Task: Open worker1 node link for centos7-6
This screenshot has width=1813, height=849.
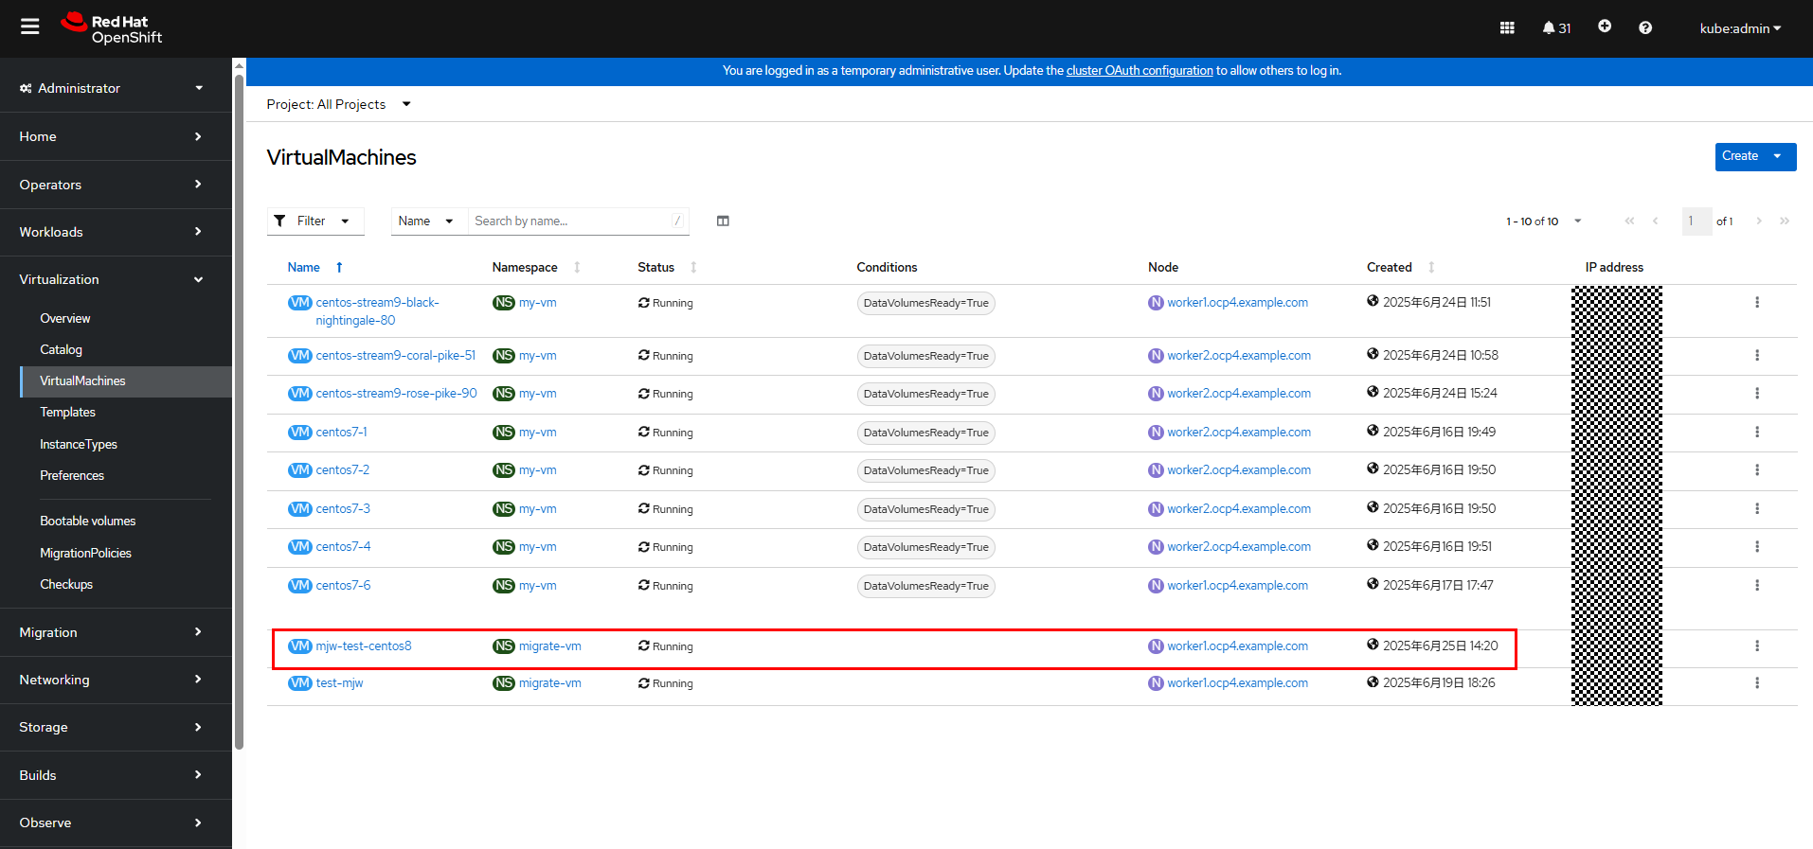Action: 1237,585
